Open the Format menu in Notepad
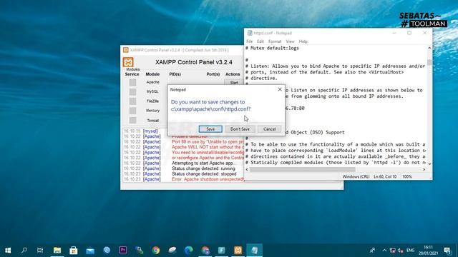This screenshot has width=458, height=257. click(x=275, y=41)
